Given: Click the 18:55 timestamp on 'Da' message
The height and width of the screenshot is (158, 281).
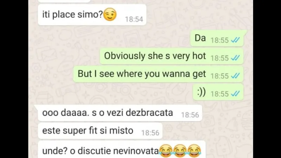Looking at the screenshot, I should tap(220, 40).
